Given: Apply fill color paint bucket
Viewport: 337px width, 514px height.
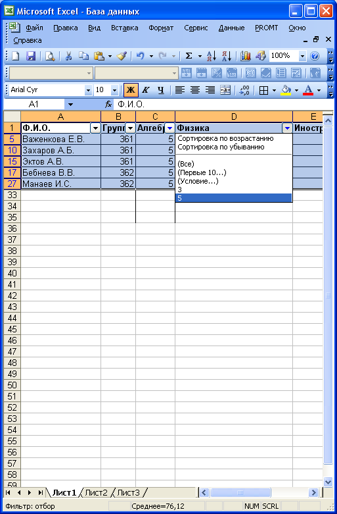Looking at the screenshot, I should pos(286,90).
